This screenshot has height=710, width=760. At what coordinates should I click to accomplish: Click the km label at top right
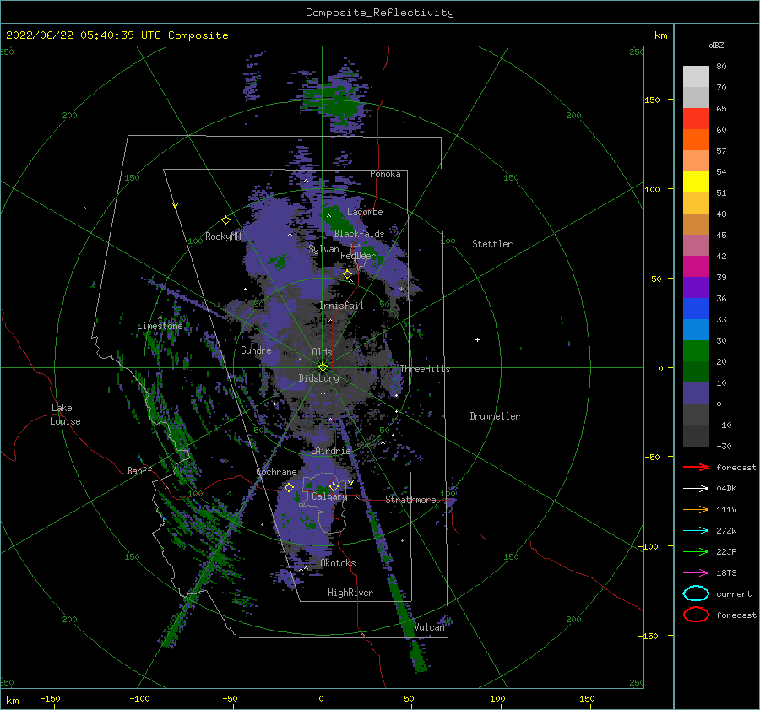[x=660, y=35]
